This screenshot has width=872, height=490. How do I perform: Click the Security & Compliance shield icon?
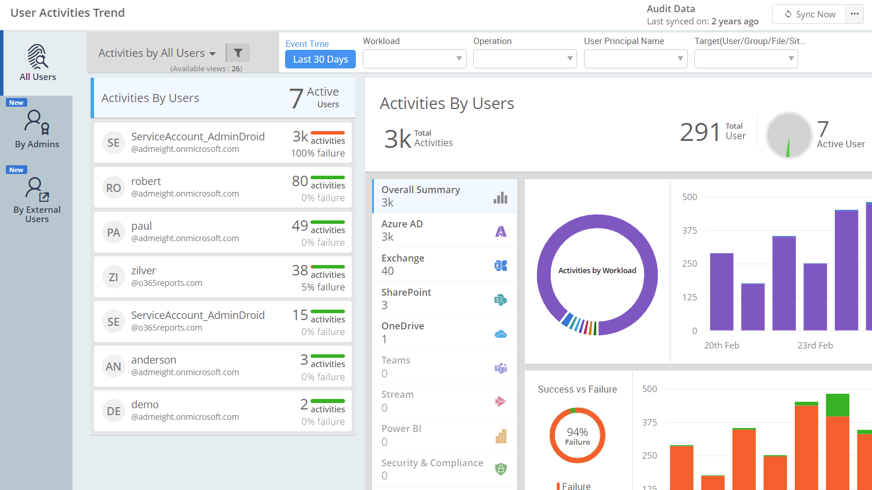[500, 470]
